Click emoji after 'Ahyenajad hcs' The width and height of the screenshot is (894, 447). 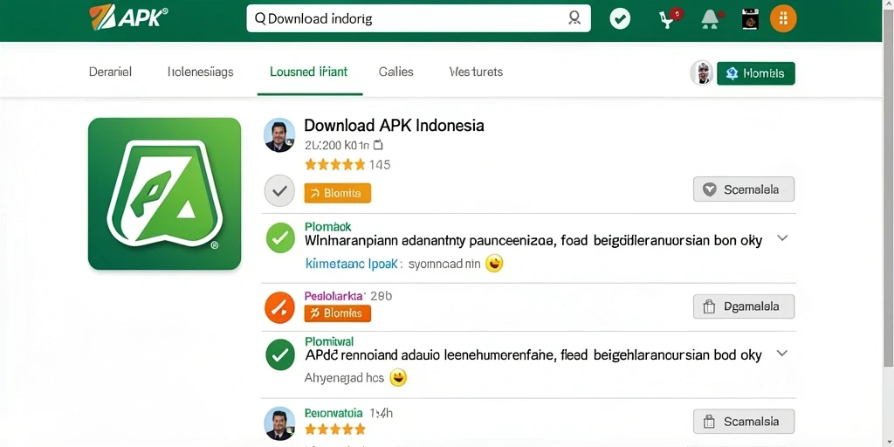pyautogui.click(x=398, y=377)
